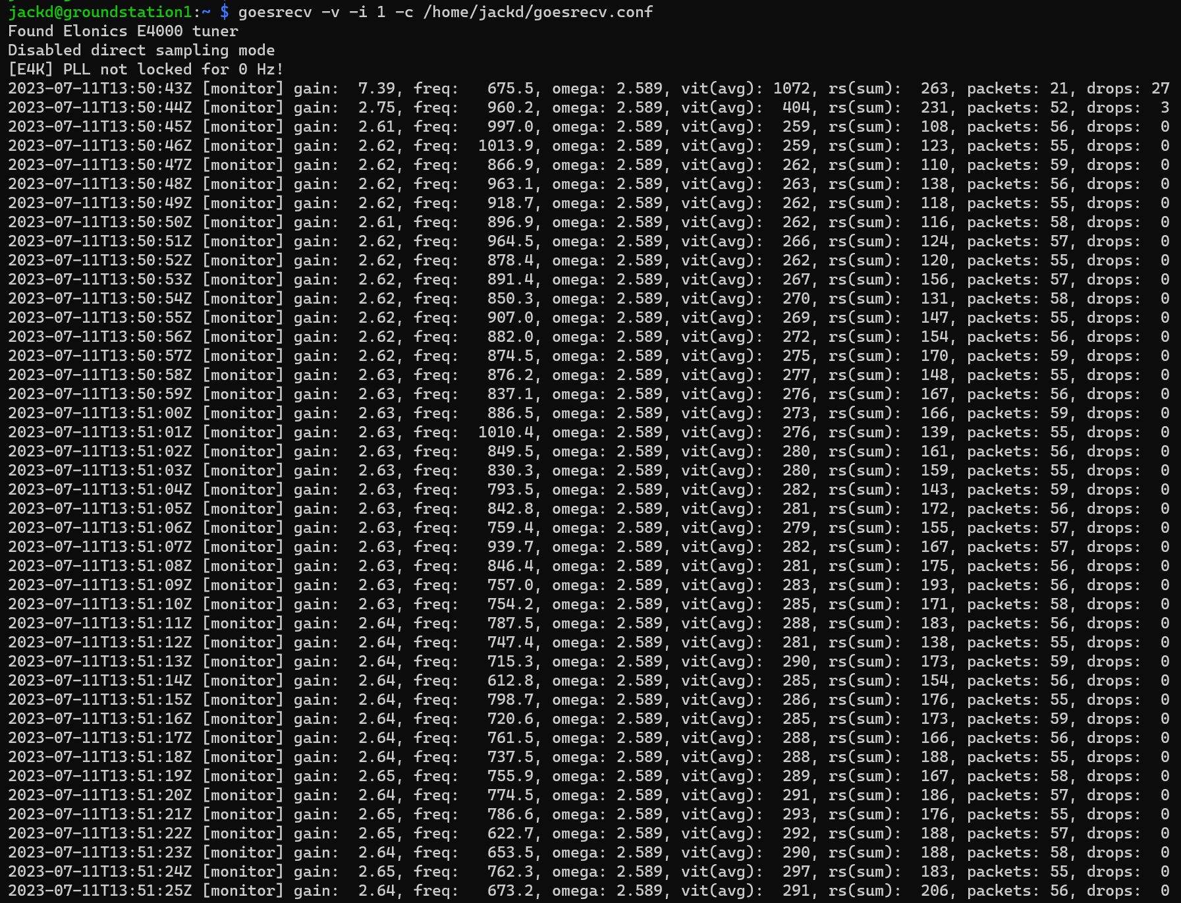The image size is (1181, 903).
Task: Click freq value 612.8
Action: pos(510,680)
